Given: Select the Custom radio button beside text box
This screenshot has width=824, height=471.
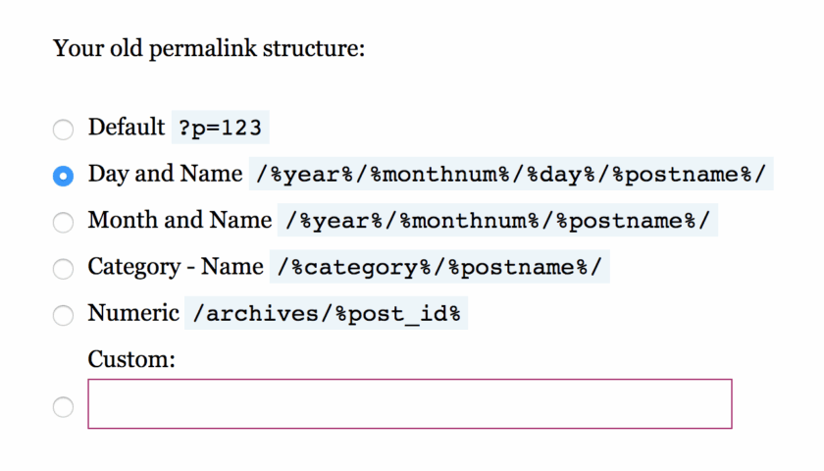Looking at the screenshot, I should tap(63, 406).
